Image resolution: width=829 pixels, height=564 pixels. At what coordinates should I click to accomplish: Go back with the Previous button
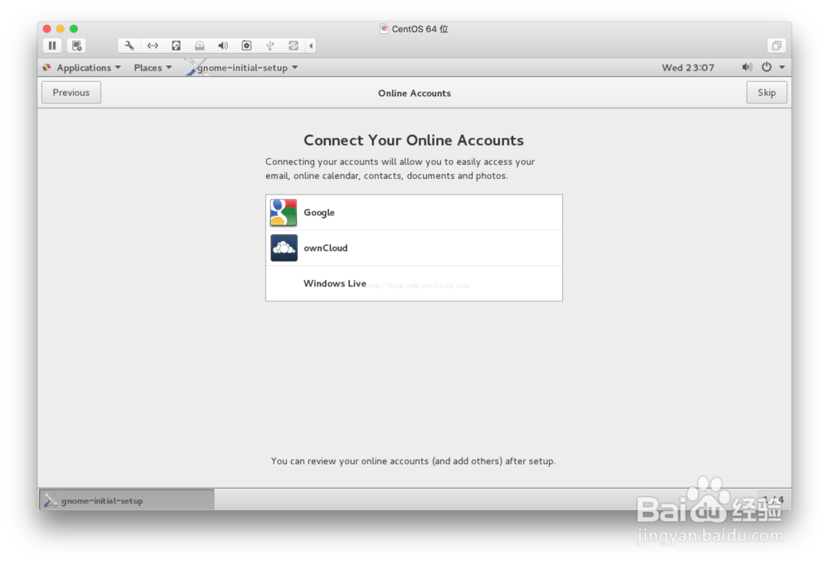click(71, 93)
